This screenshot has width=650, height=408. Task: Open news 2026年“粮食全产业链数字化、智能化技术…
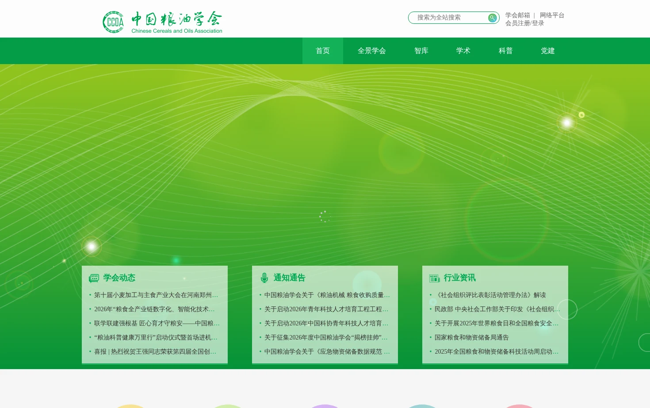(154, 309)
